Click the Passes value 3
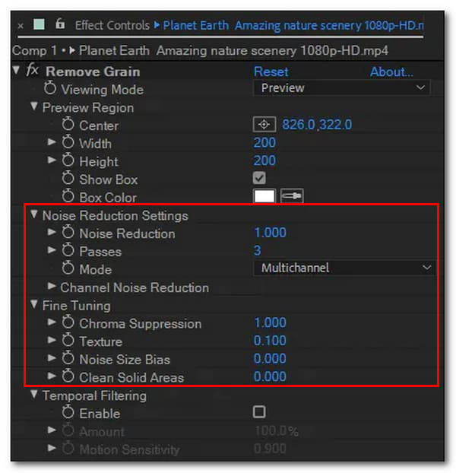The height and width of the screenshot is (473, 456). tap(258, 250)
